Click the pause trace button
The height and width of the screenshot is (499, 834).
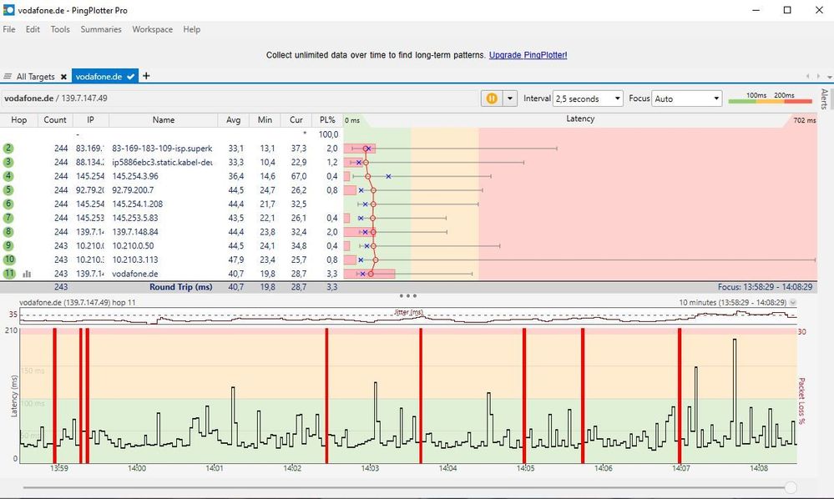click(x=492, y=98)
